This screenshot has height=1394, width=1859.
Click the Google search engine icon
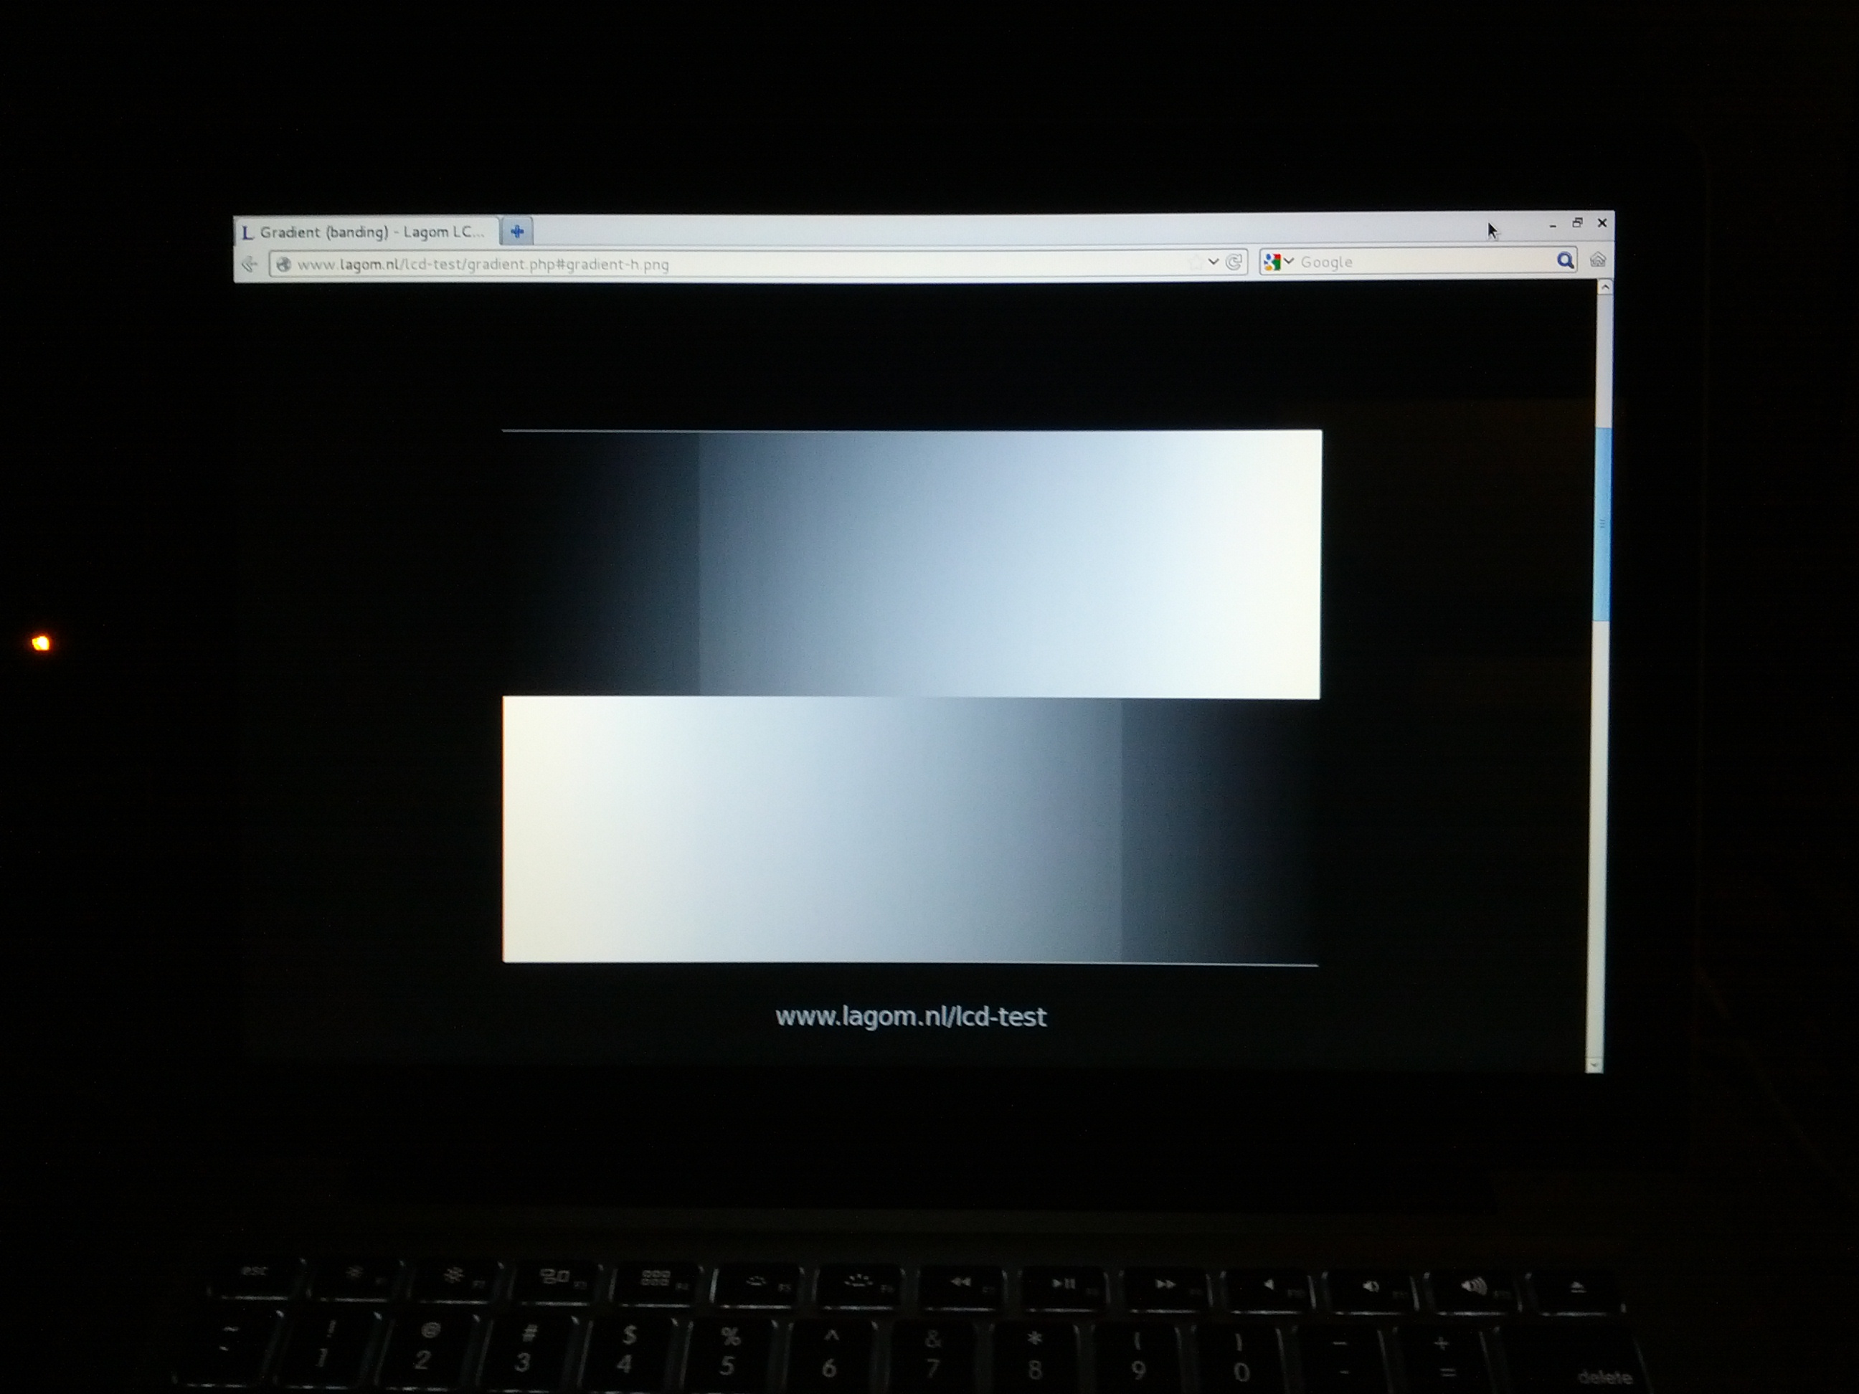pos(1272,262)
